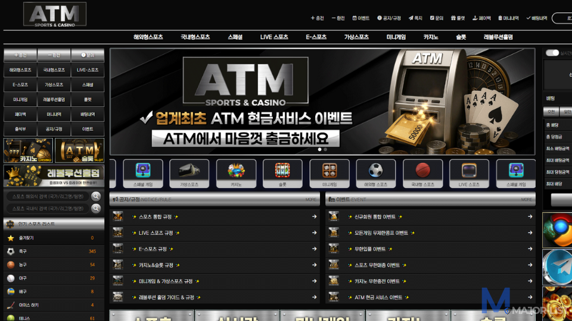Open the 카지노&슬롯 규정 notice row
Viewport: 572px width, 321px height.
point(214,265)
